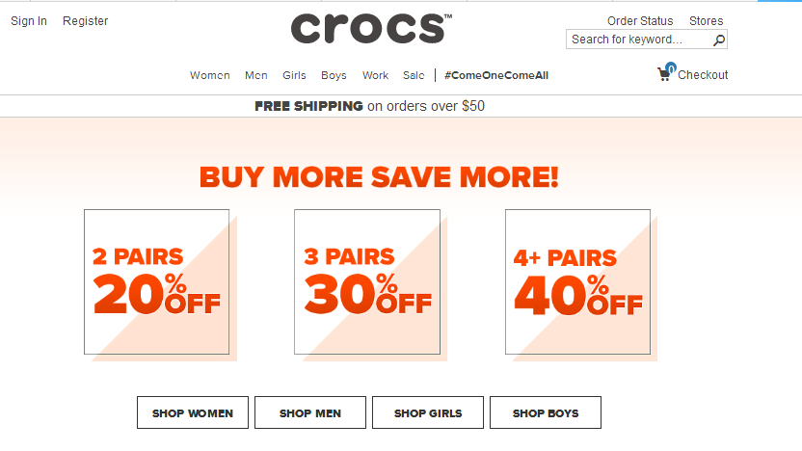The image size is (802, 451).
Task: Open the Sale menu
Action: [414, 75]
